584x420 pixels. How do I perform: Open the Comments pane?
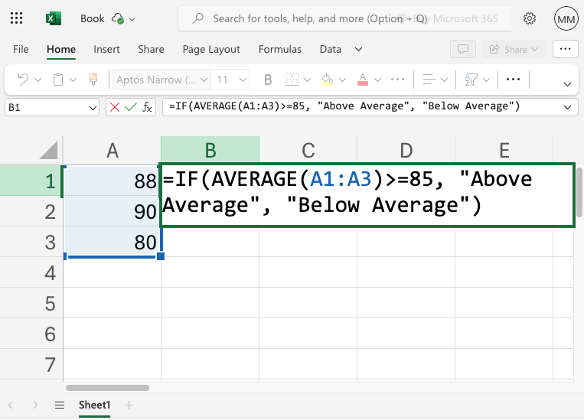tap(462, 50)
